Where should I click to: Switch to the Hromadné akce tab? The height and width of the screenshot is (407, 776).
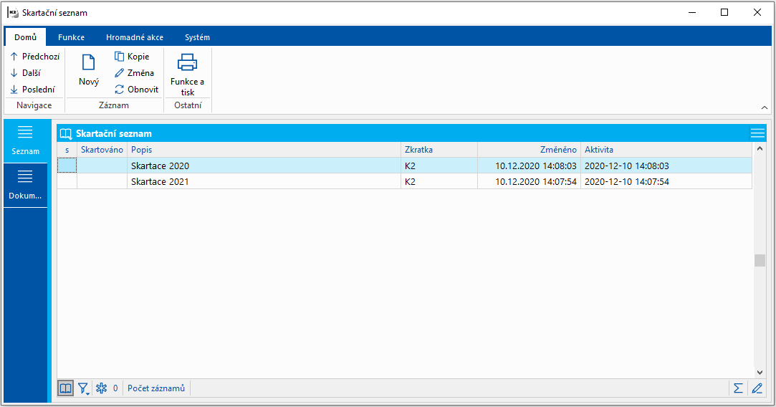[x=135, y=37]
